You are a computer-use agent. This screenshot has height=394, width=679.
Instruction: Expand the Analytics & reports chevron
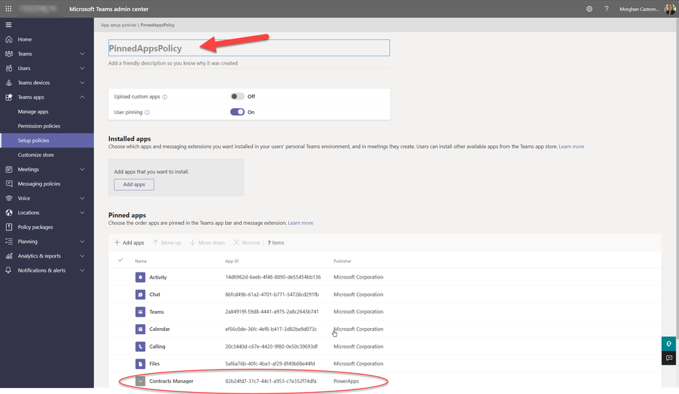tap(82, 256)
